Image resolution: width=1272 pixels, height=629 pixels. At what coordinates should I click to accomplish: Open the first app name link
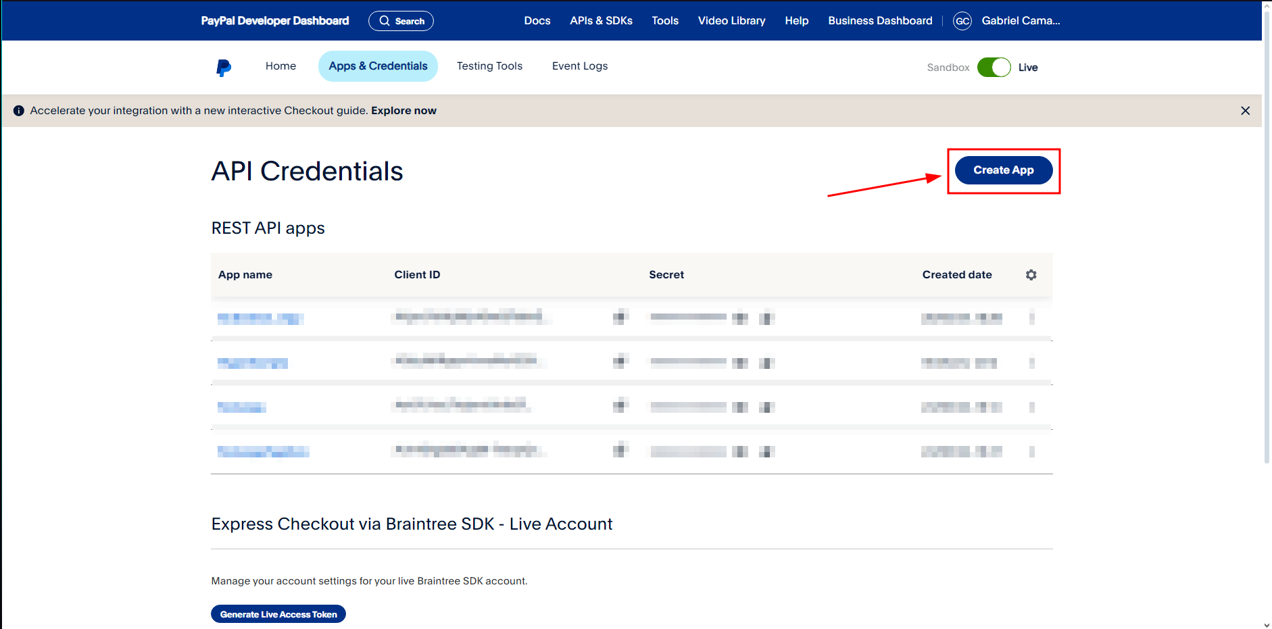point(261,318)
